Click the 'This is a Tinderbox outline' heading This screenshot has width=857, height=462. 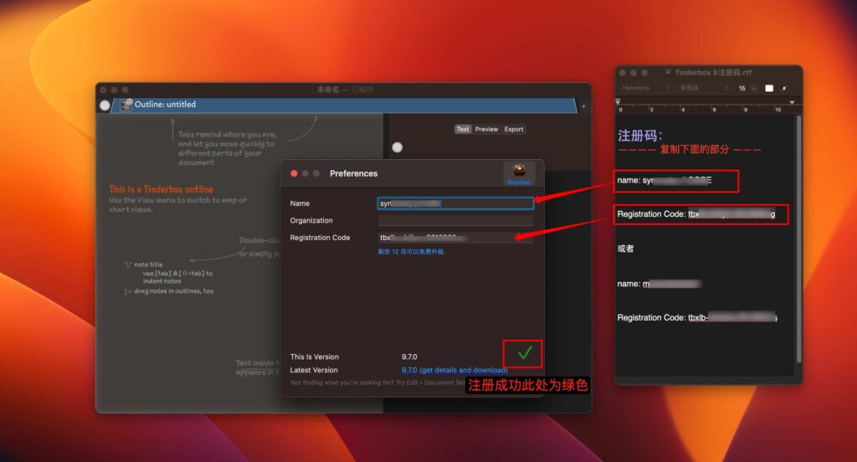[162, 189]
